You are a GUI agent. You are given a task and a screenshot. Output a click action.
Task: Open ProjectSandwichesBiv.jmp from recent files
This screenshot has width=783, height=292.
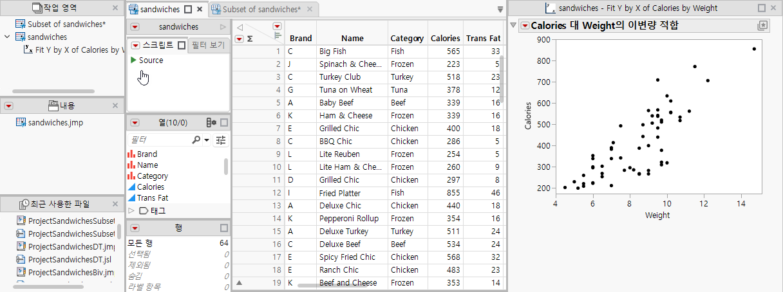[71, 273]
